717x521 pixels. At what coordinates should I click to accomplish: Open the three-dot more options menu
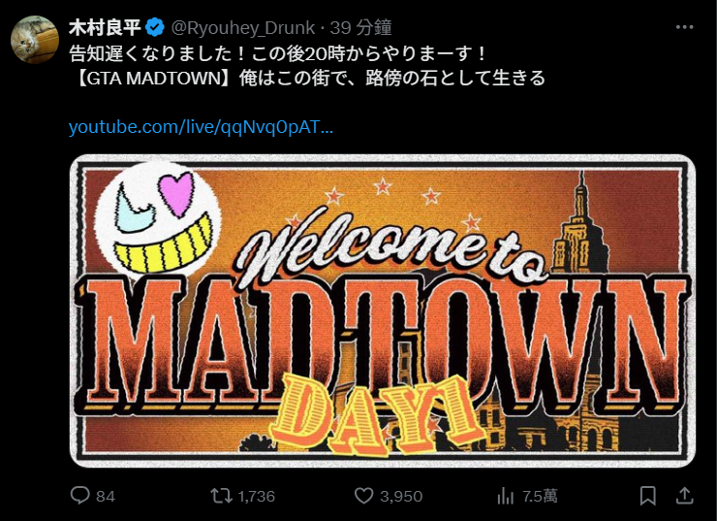coord(684,27)
